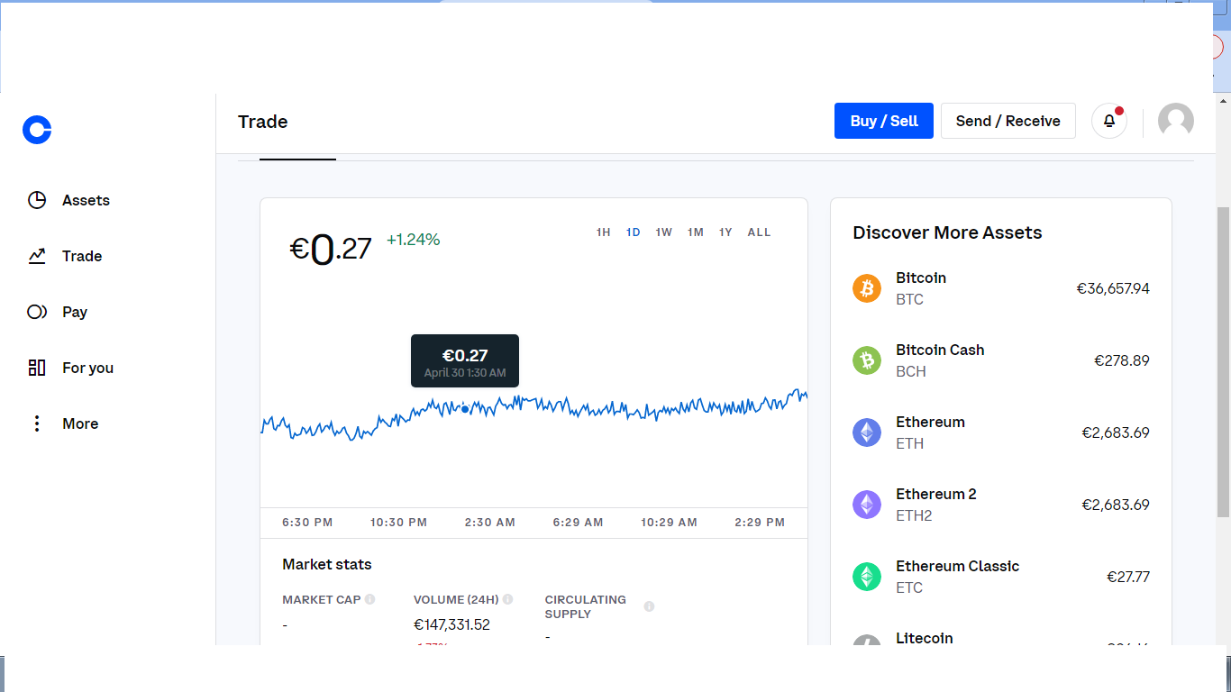Click the Ethereum Classic (ETC) coin icon
1231x692 pixels.
pos(867,577)
